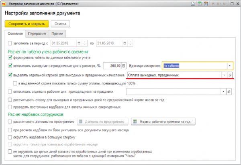The image size is (241, 165).
Task: Open dropdown for working days on holidays field
Action: point(223,92)
